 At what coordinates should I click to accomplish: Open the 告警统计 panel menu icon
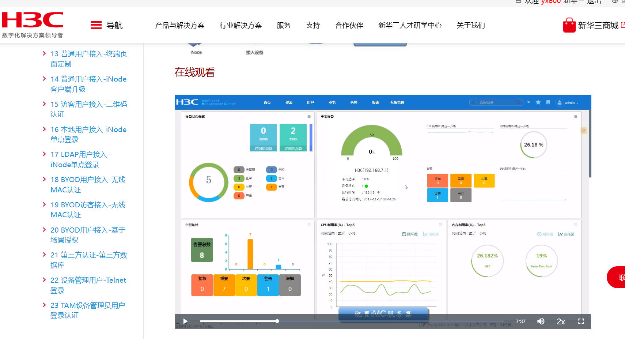[309, 225]
